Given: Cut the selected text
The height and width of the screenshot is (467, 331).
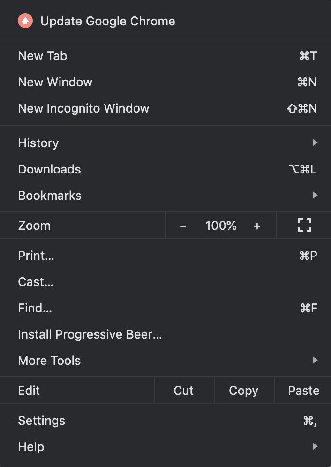Looking at the screenshot, I should [183, 390].
